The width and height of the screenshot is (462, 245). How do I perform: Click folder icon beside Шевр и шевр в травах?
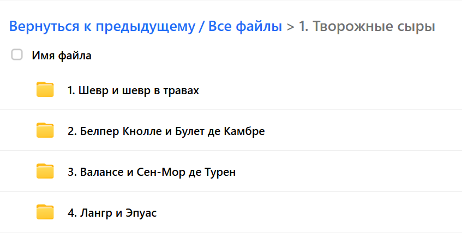[45, 90]
